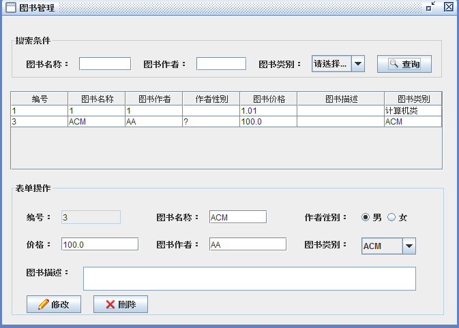Click the 编号 field showing 3
The width and height of the screenshot is (459, 328).
[x=91, y=217]
